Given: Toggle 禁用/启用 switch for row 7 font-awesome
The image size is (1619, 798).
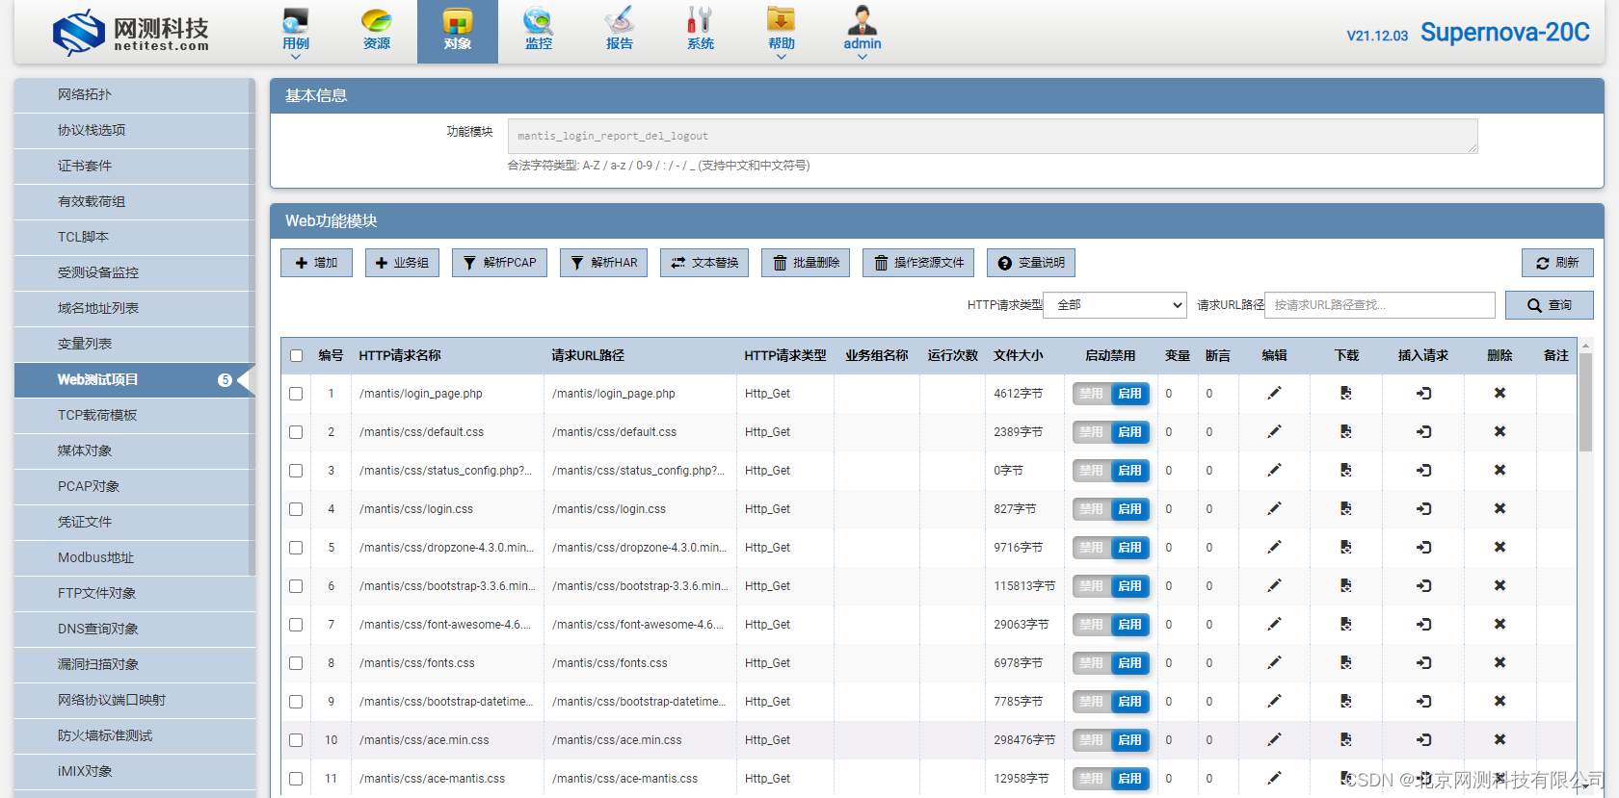Looking at the screenshot, I should point(1110,625).
